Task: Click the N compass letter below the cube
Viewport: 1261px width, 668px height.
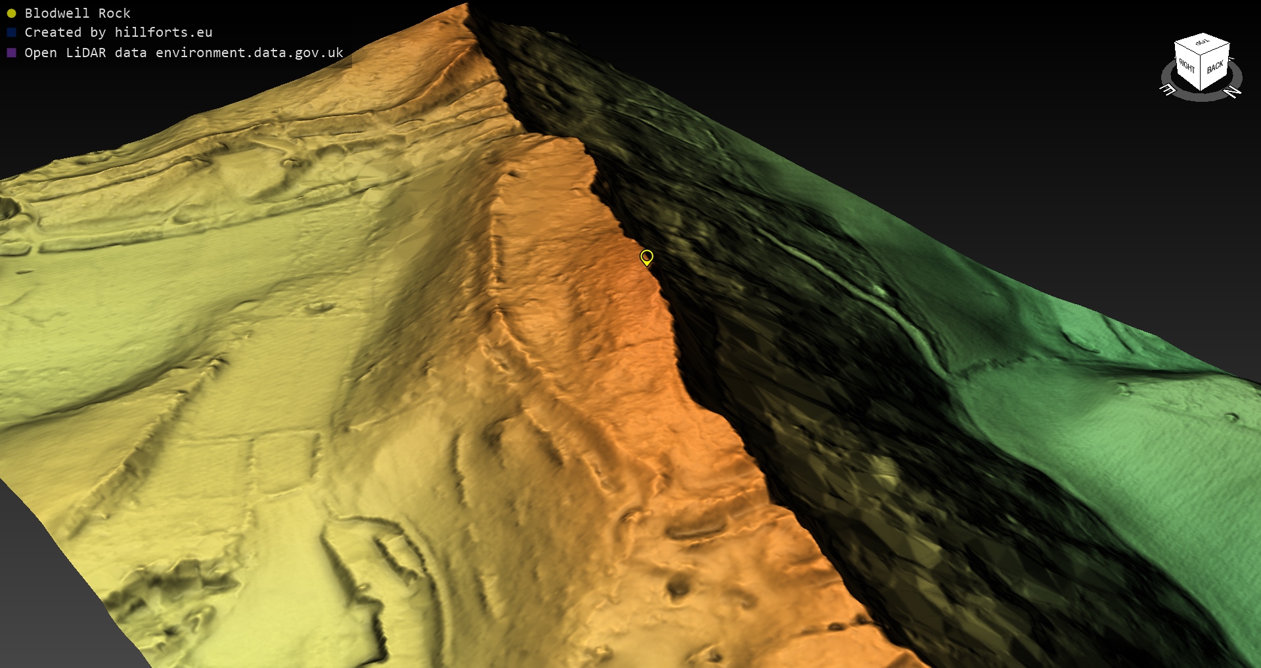Action: 1233,92
